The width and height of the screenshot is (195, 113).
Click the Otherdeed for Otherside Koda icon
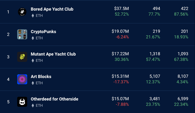(22, 102)
